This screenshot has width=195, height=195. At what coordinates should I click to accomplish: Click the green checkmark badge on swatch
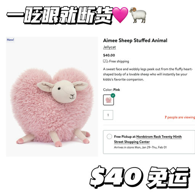point(113,96)
